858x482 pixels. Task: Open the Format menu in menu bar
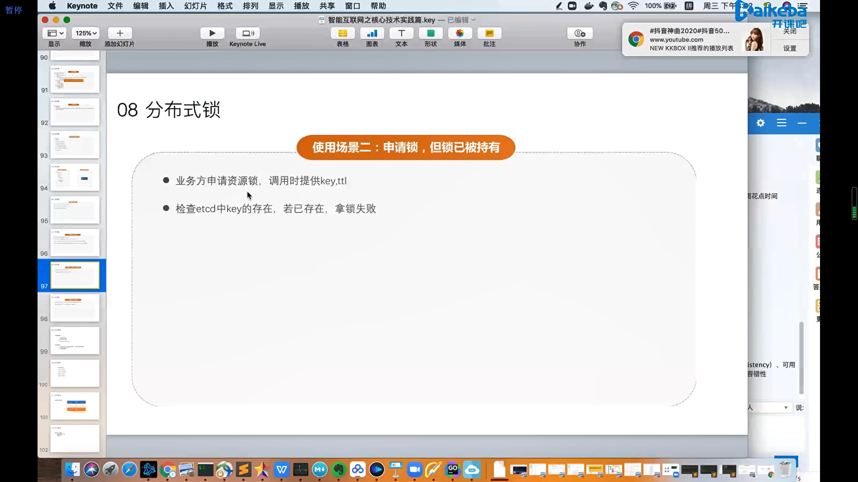pos(225,6)
